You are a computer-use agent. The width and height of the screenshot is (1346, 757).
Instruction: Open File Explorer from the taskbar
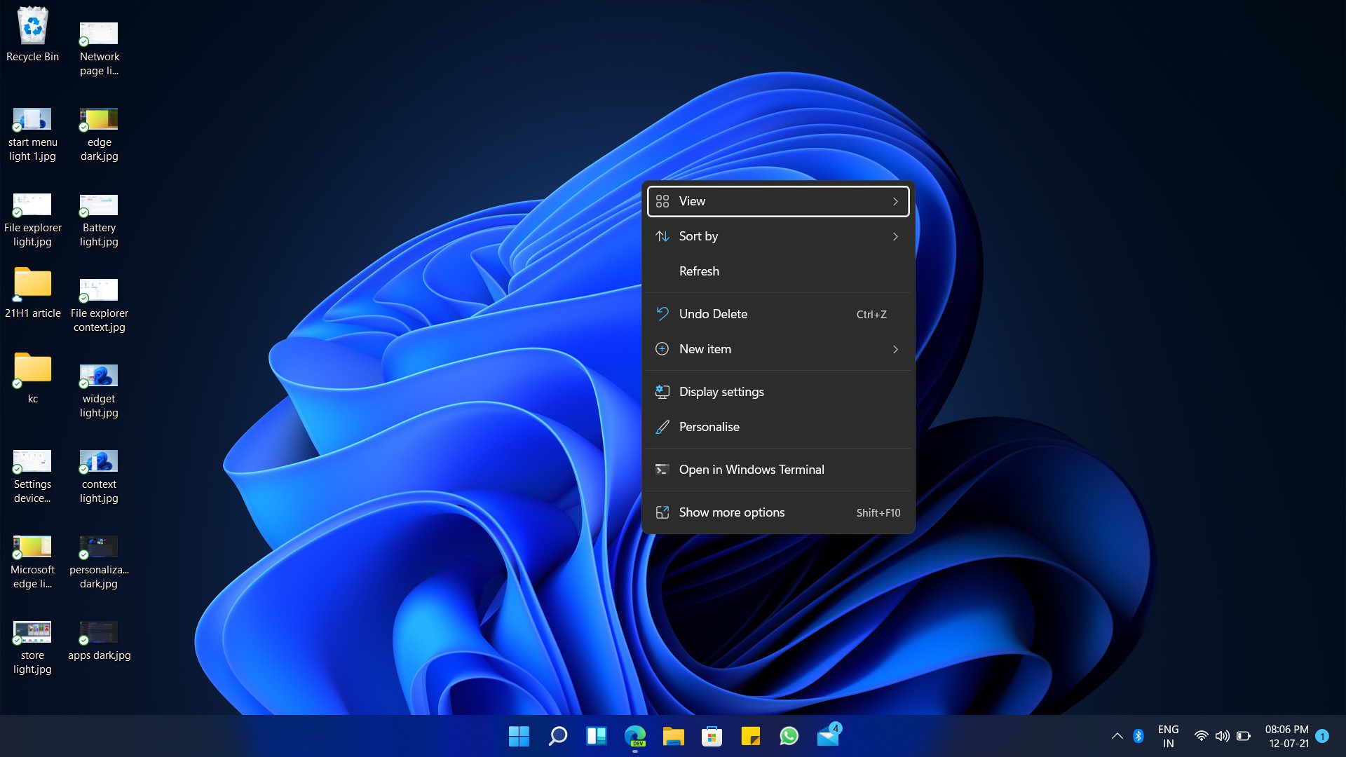pyautogui.click(x=674, y=735)
